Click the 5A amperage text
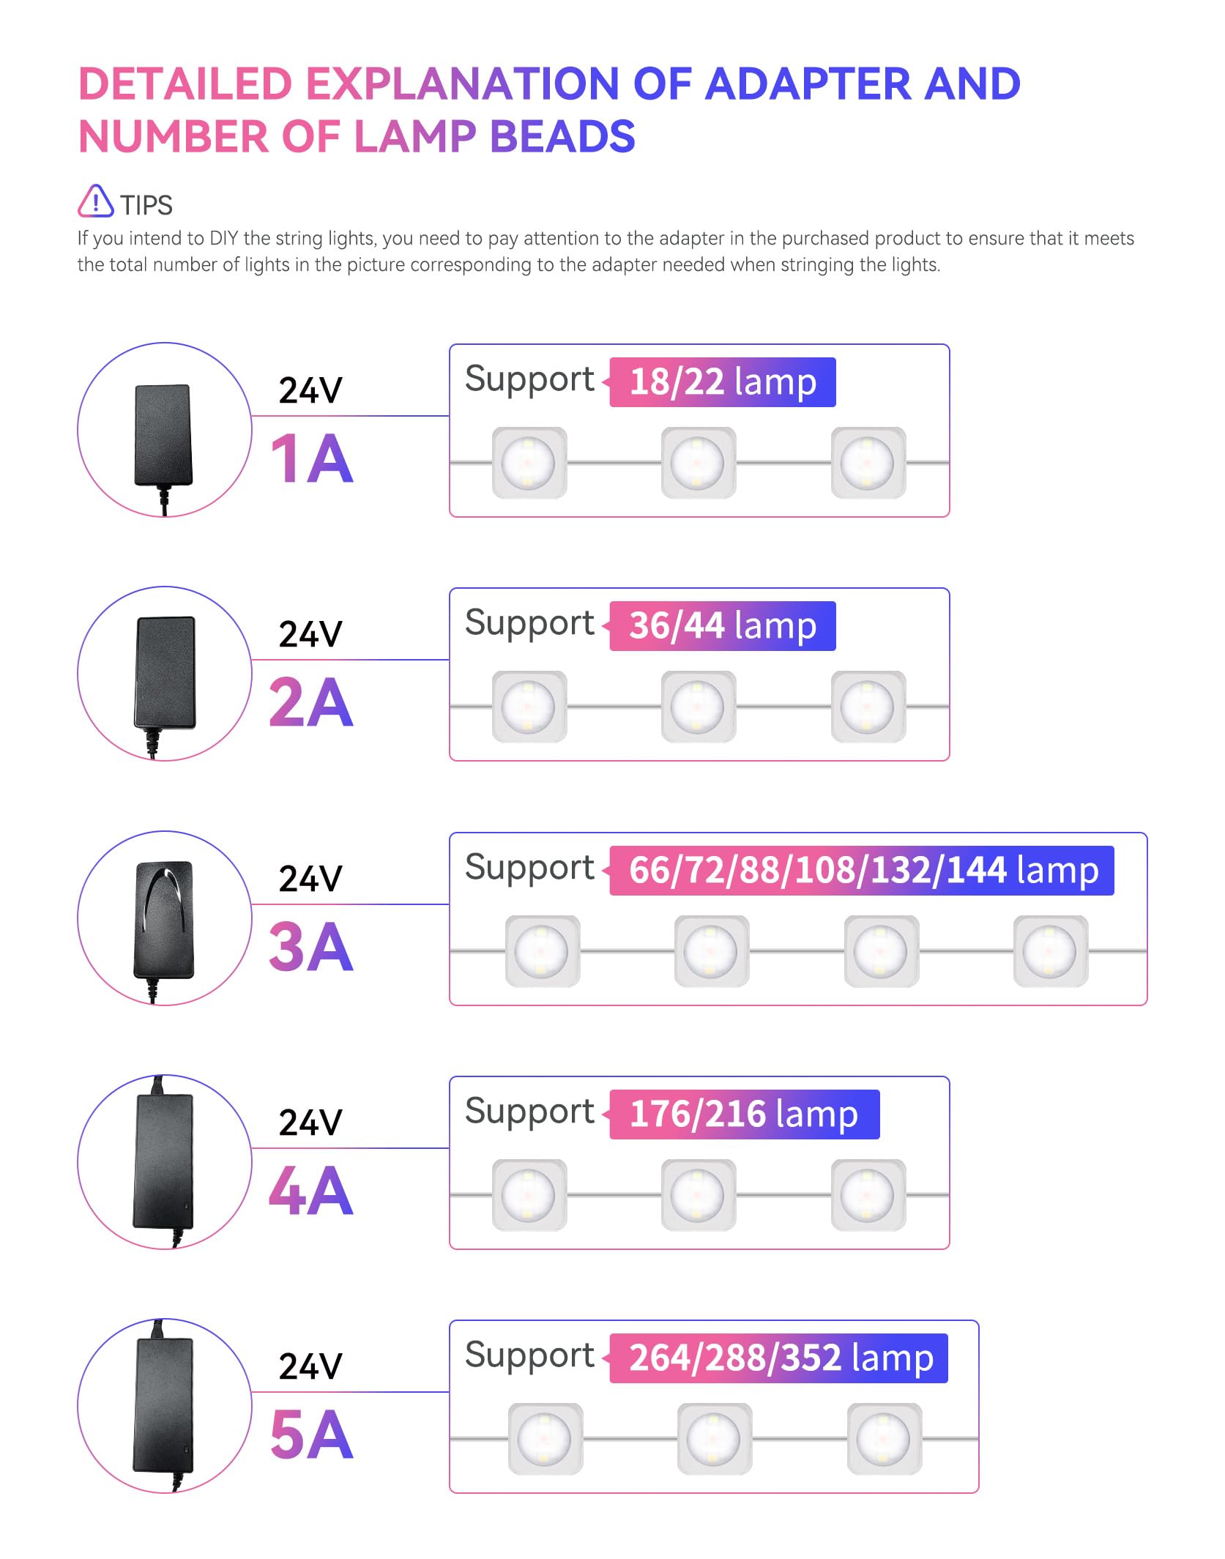 point(312,1435)
